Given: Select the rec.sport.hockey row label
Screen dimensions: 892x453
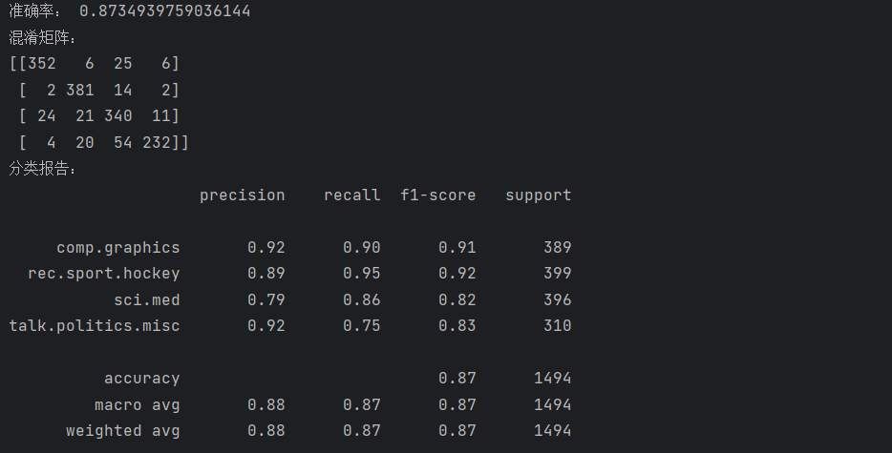Looking at the screenshot, I should 104,274.
